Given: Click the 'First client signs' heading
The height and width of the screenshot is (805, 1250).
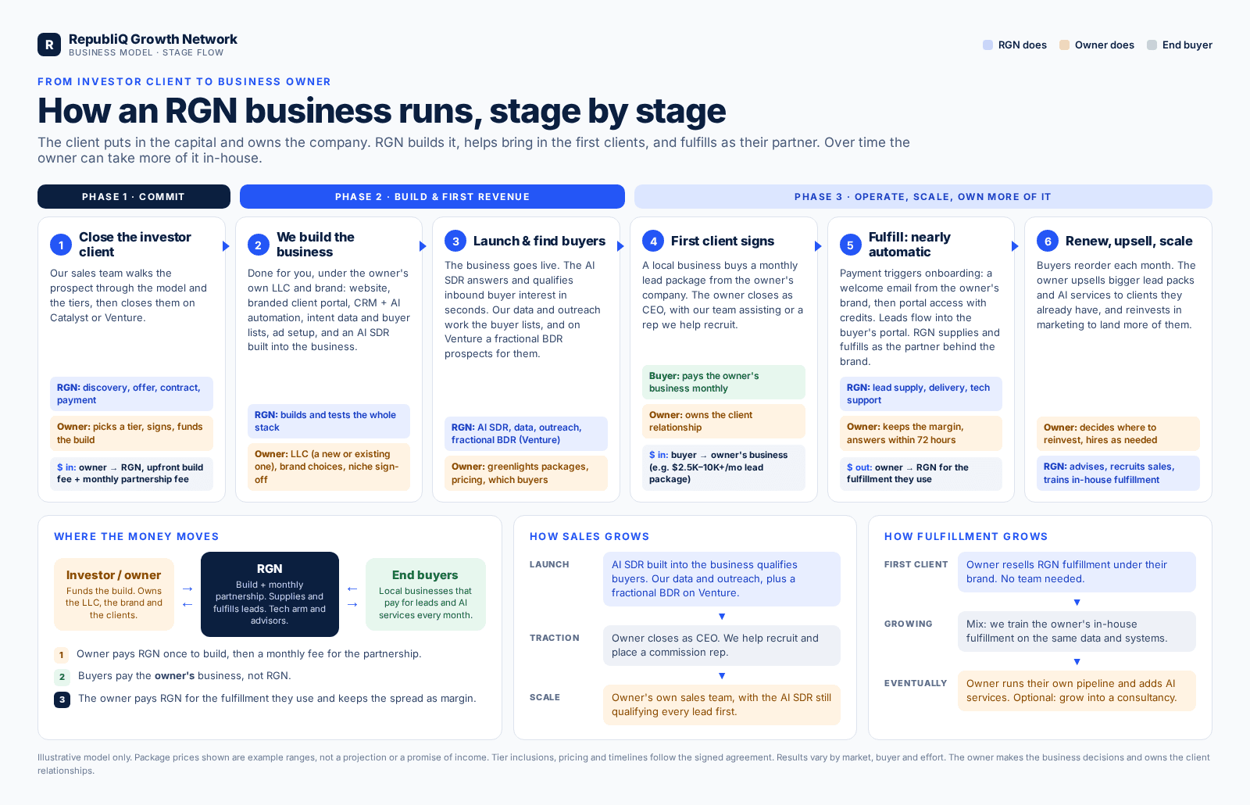Looking at the screenshot, I should click(x=723, y=241).
